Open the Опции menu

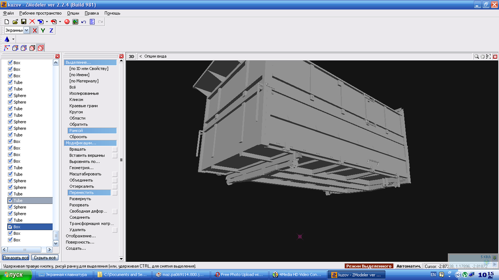click(x=73, y=13)
